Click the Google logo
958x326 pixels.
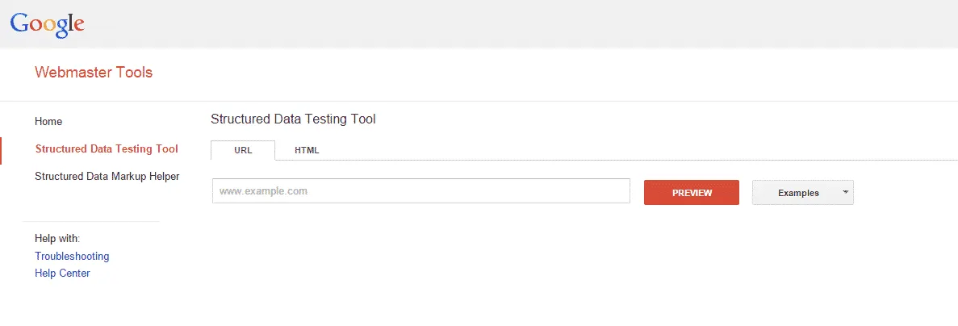47,23
